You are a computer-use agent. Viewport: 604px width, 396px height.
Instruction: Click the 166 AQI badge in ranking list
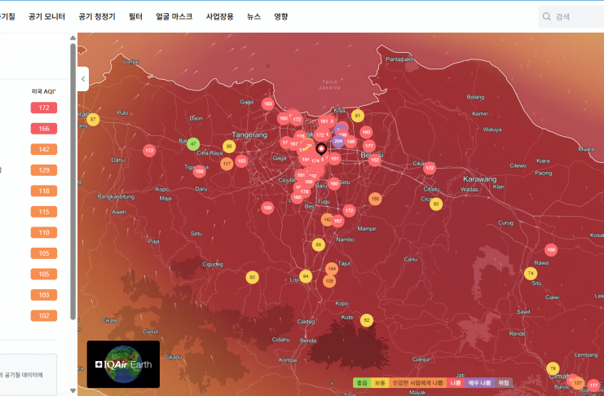44,129
